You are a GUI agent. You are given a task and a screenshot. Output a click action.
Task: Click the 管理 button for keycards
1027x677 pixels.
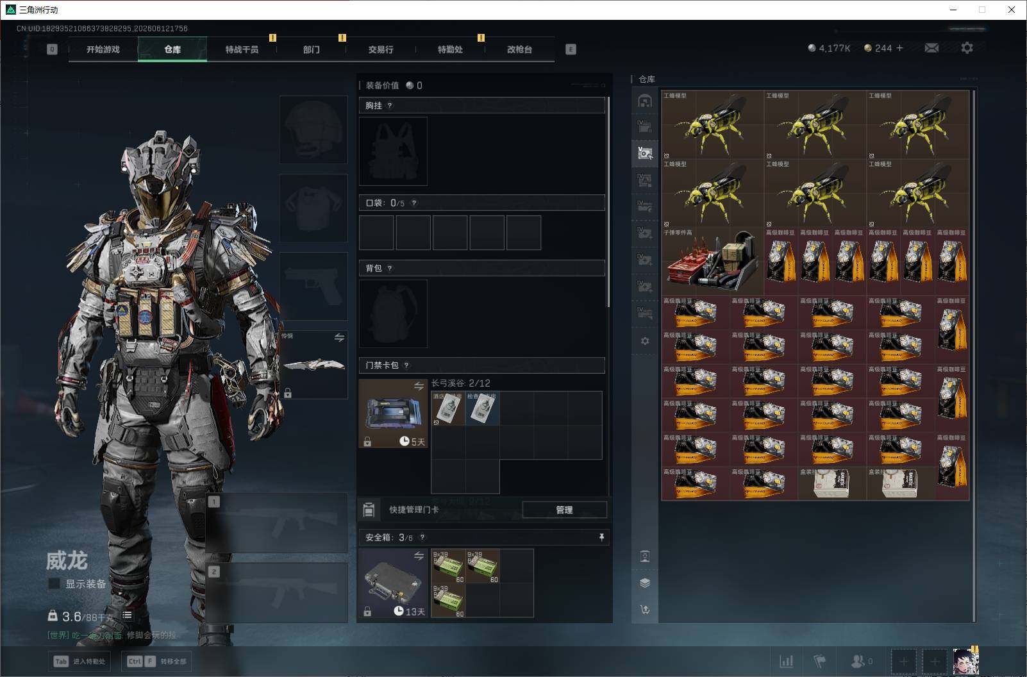[564, 510]
